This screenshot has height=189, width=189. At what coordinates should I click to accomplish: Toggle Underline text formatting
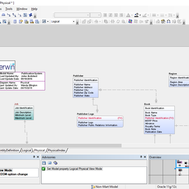tap(116, 15)
